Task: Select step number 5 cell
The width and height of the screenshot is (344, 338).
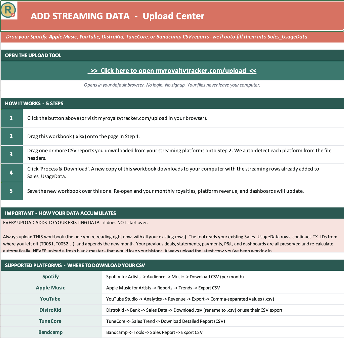Action: [x=12, y=191]
